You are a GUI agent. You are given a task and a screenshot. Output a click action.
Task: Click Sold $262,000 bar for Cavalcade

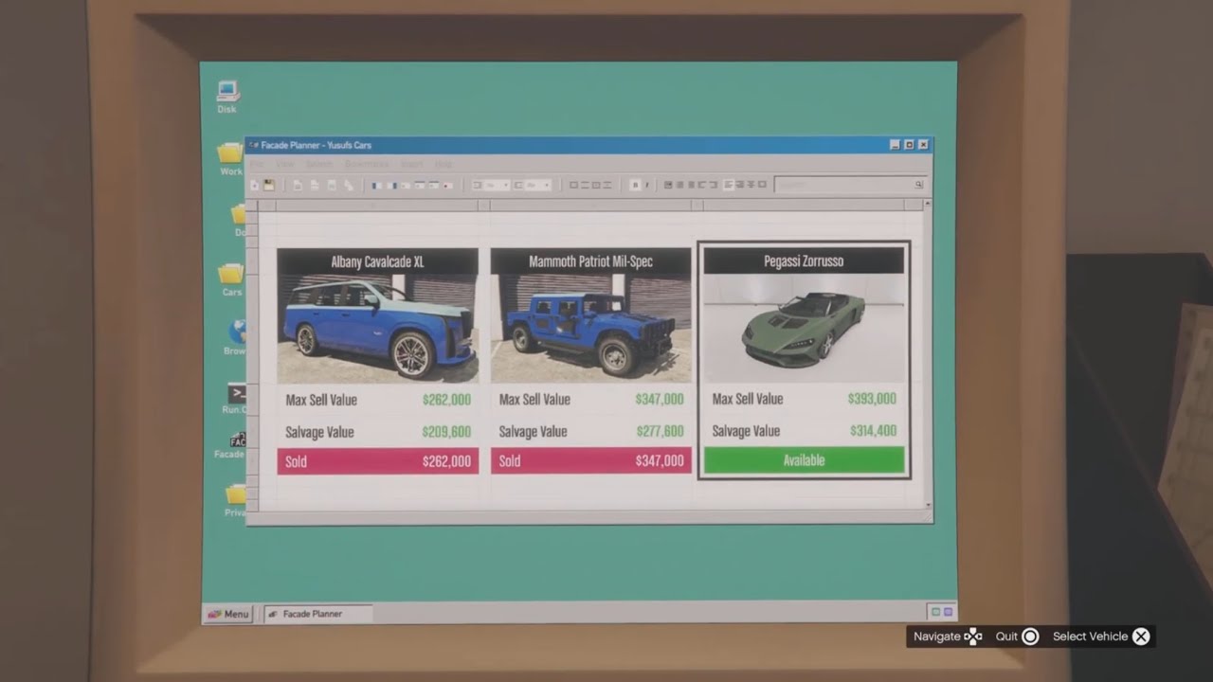[377, 461]
